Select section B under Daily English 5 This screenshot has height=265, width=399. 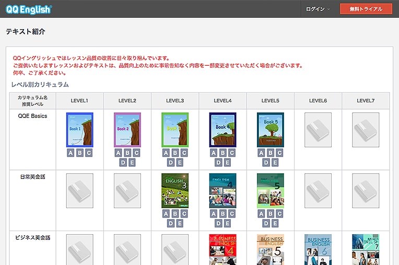[x=270, y=214]
